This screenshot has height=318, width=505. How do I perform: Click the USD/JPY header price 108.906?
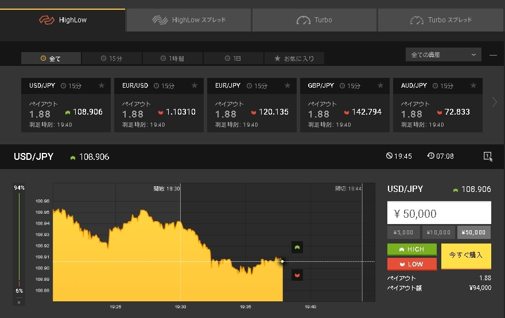pos(94,157)
